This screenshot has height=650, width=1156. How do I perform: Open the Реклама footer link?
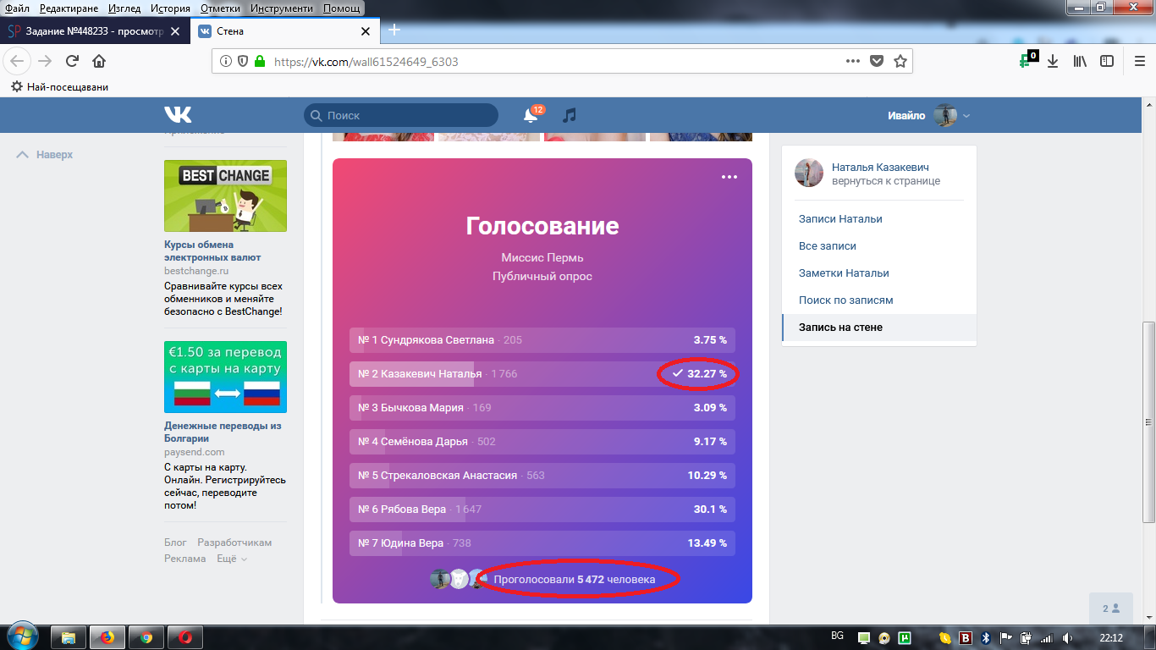click(x=185, y=559)
